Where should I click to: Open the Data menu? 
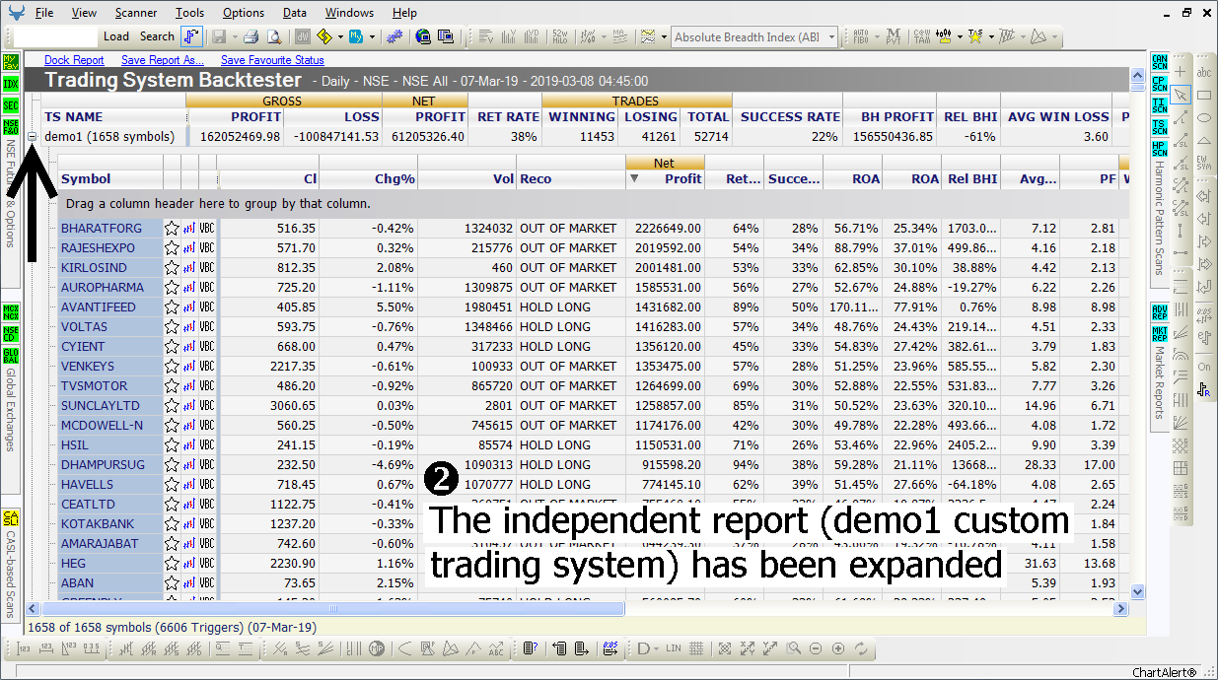coord(295,13)
